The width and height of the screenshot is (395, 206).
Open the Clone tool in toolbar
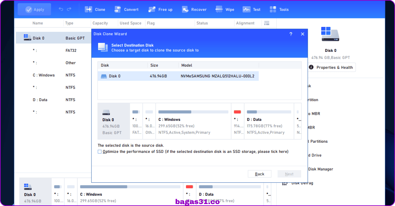click(95, 10)
